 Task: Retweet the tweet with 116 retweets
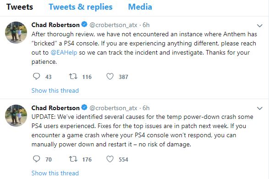(x=73, y=76)
